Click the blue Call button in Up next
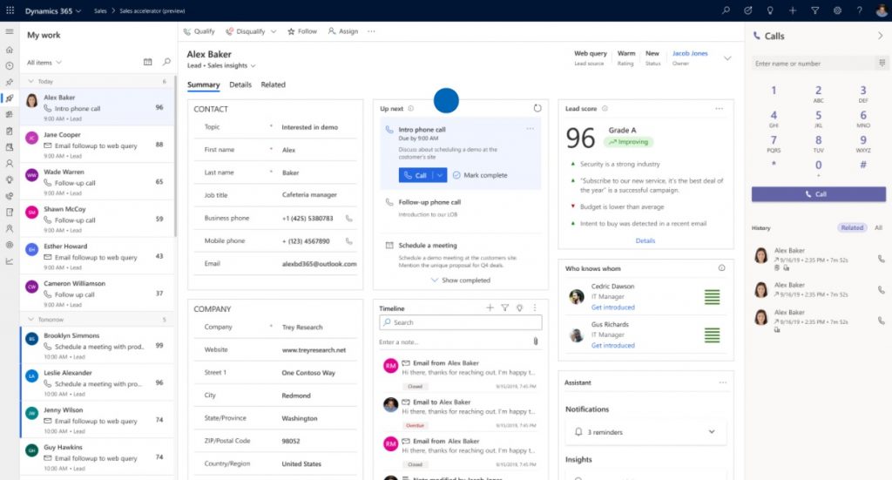This screenshot has width=892, height=480. pos(416,175)
